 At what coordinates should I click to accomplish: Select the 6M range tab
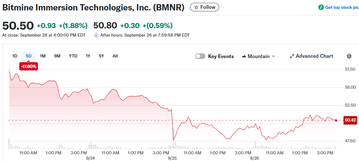tap(57, 56)
